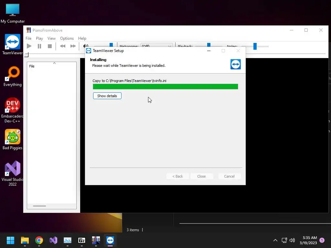Open the system monitor taskbar icon
Viewport: 331px width, 248px height.
click(x=68, y=240)
